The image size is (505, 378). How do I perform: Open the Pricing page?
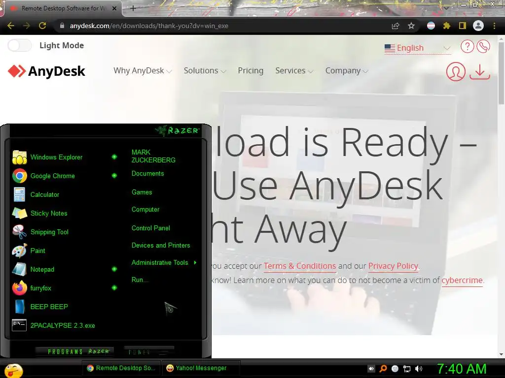pyautogui.click(x=251, y=71)
